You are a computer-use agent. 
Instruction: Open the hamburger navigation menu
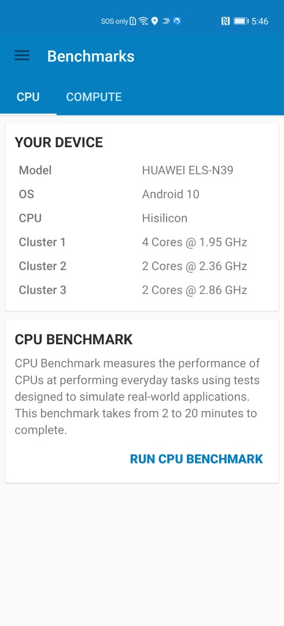pos(22,56)
